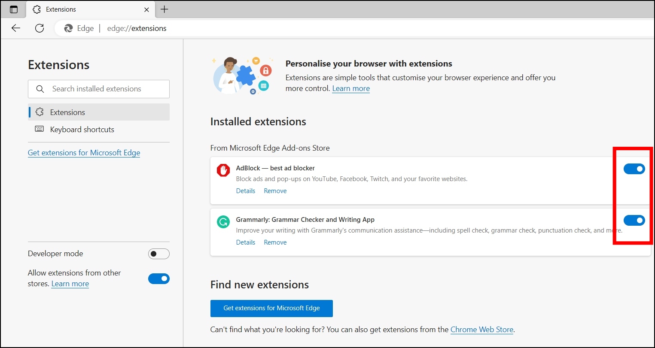
Task: Select Extensions in the sidebar
Action: (99, 112)
